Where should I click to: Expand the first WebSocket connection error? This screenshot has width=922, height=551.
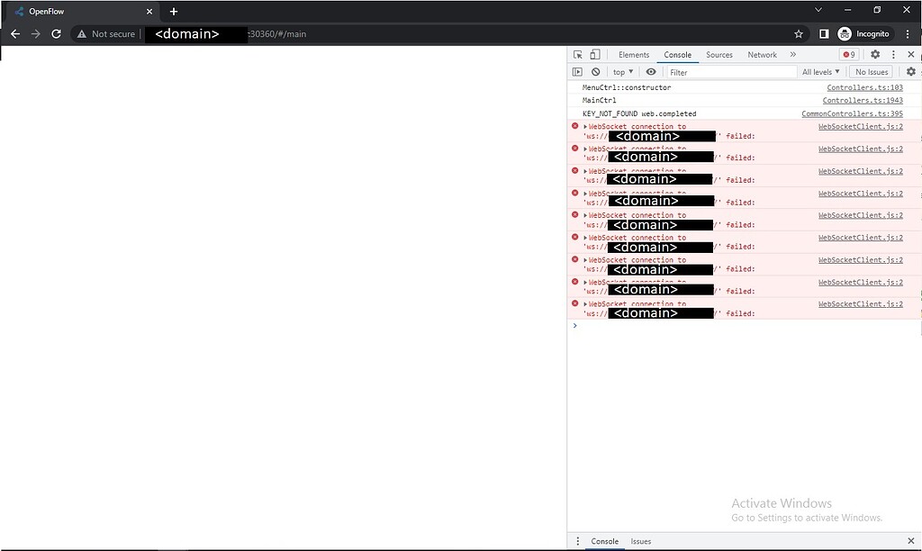585,125
